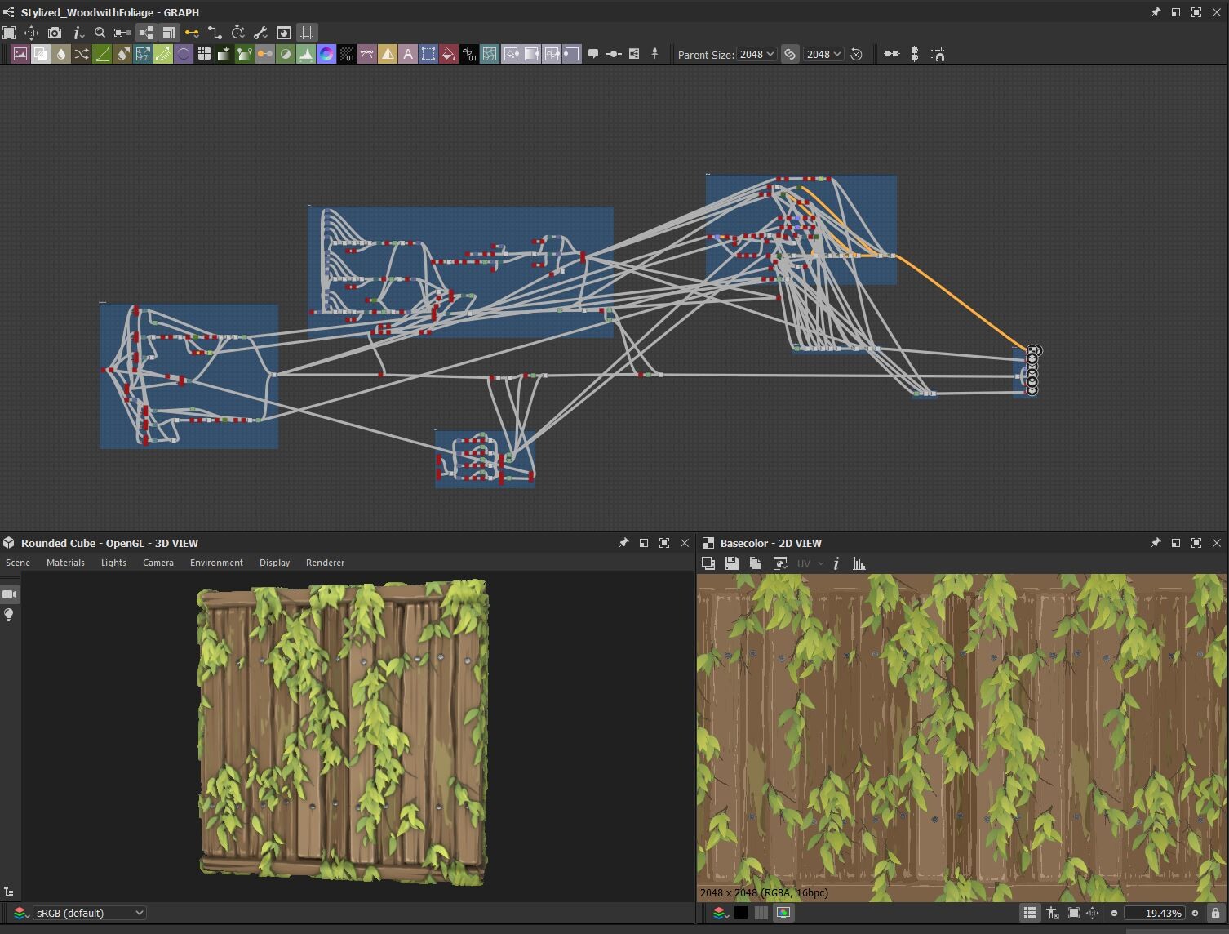Reset Parent Size with the revert button
The height and width of the screenshot is (934, 1229).
[856, 54]
